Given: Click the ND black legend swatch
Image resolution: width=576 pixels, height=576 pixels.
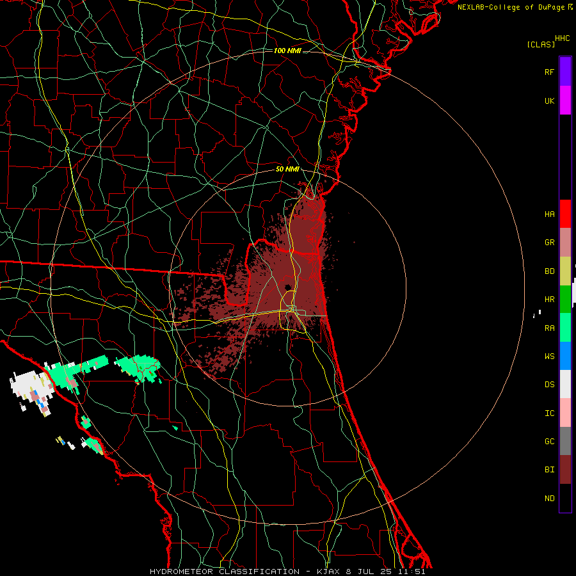Looking at the screenshot, I should click(565, 498).
